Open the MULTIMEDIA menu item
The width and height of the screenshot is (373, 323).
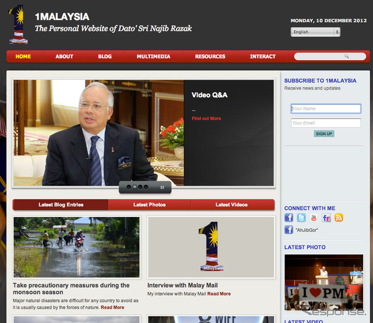(153, 57)
